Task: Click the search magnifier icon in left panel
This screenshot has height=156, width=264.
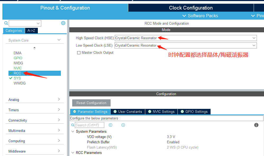Action: coord(6,23)
